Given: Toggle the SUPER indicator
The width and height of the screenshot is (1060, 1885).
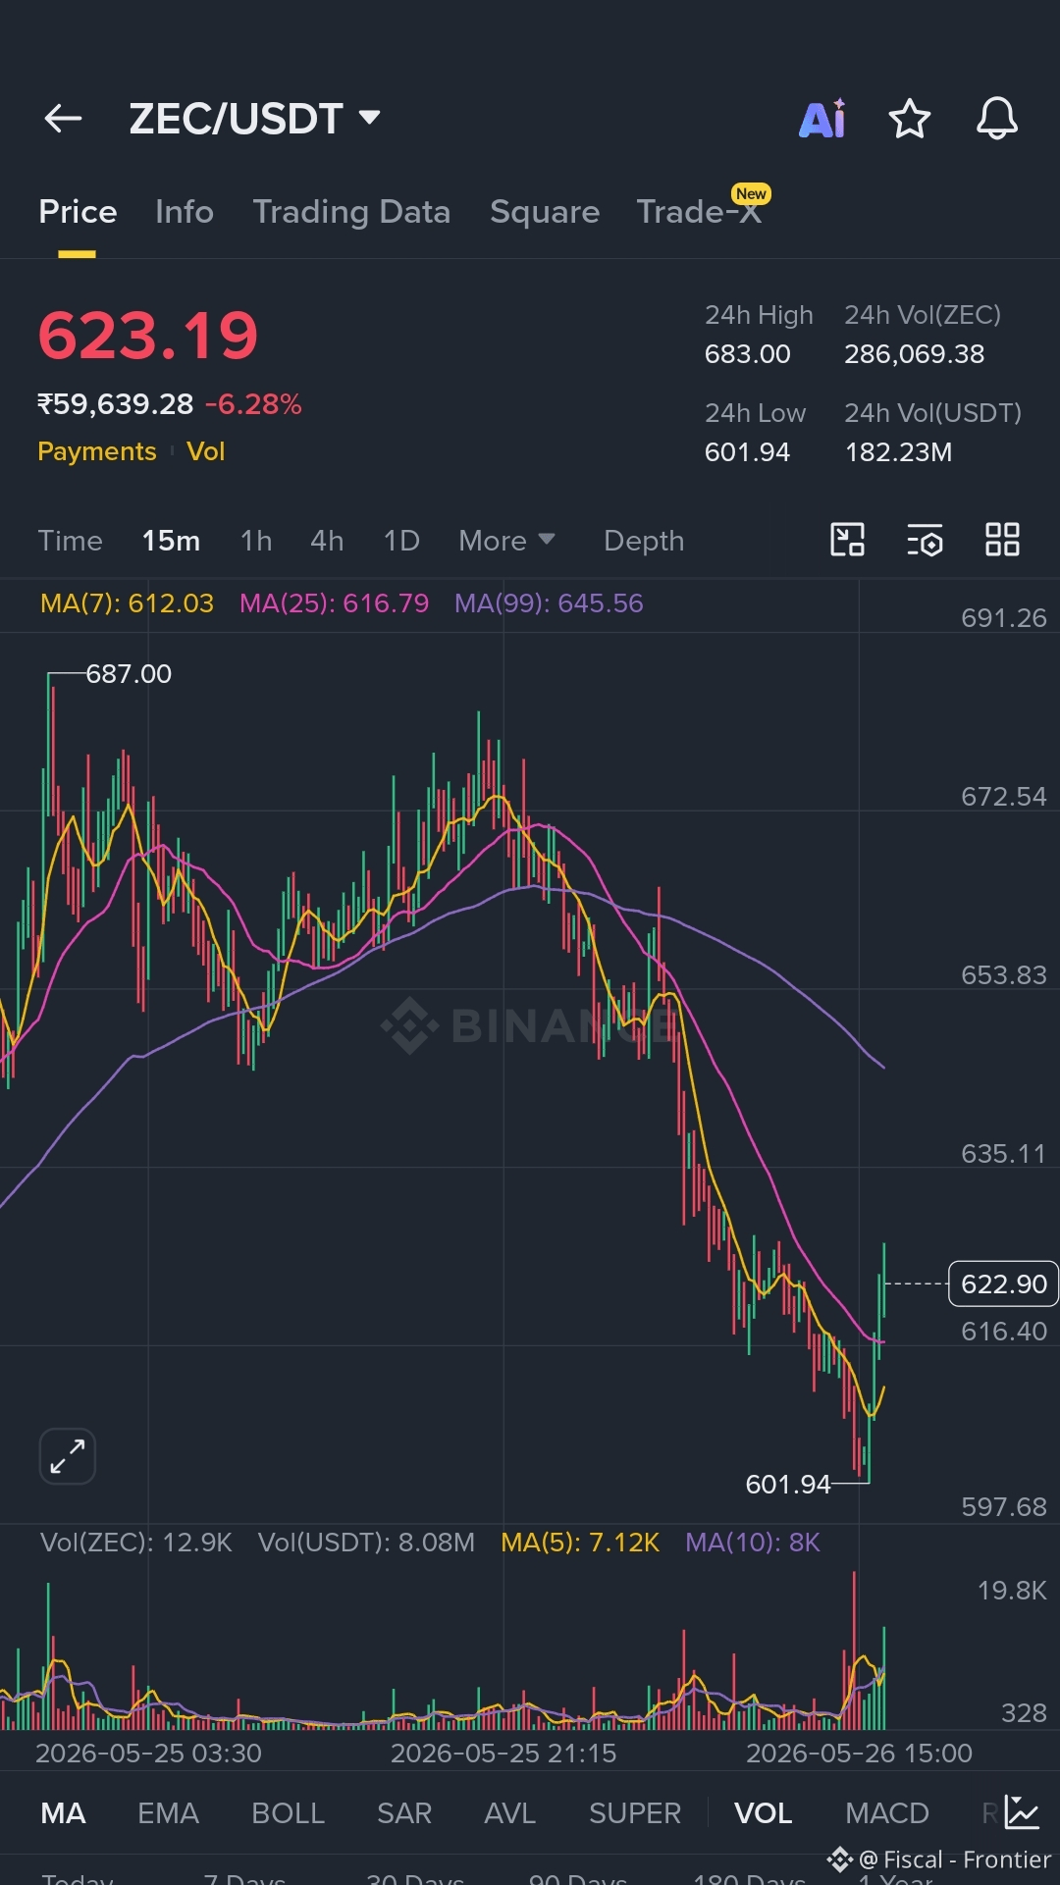Looking at the screenshot, I should tap(635, 1812).
